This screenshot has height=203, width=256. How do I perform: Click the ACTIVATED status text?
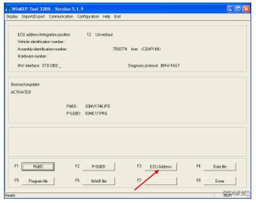click(x=21, y=92)
